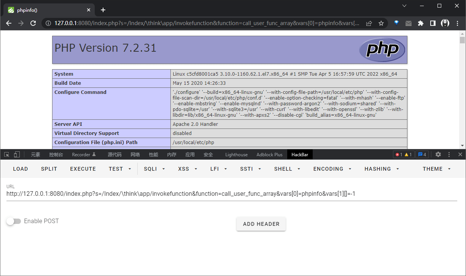
Task: Click the PHP logo image
Action: (x=382, y=50)
